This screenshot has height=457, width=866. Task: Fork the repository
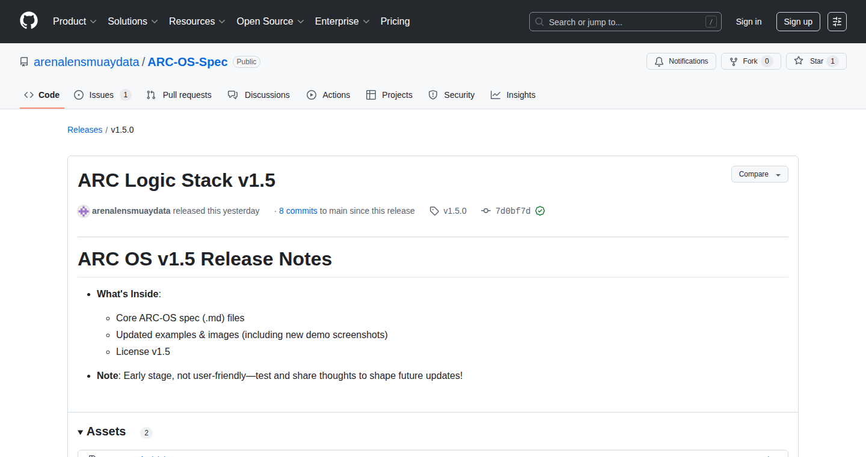[x=751, y=61]
